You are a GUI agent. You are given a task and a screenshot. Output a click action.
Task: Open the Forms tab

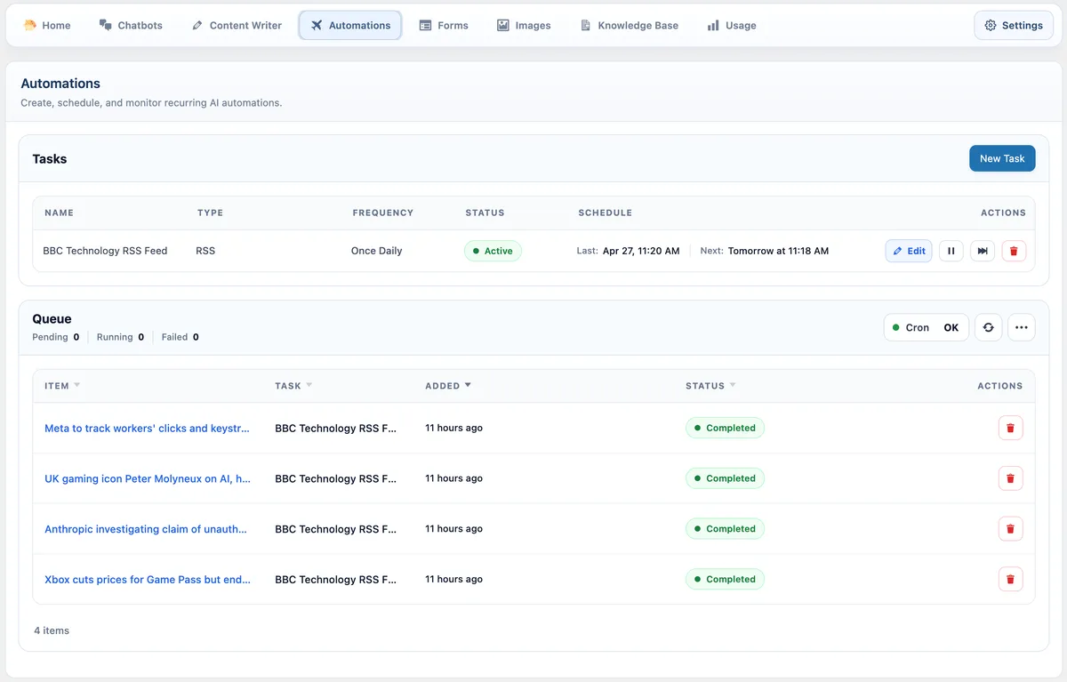[x=444, y=26]
